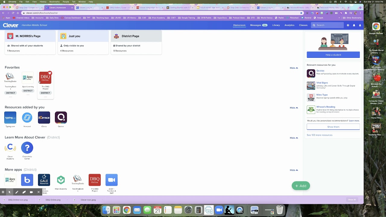Launch Typing.com resource

(x=10, y=118)
